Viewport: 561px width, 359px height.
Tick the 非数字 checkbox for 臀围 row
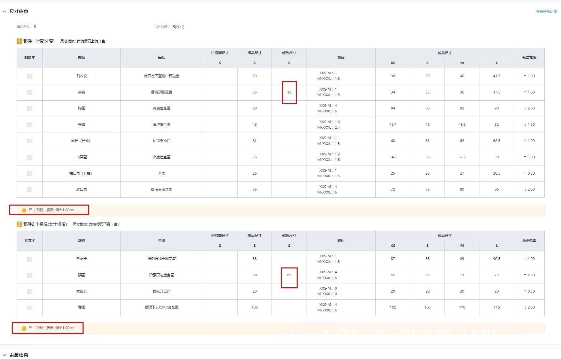[30, 308]
